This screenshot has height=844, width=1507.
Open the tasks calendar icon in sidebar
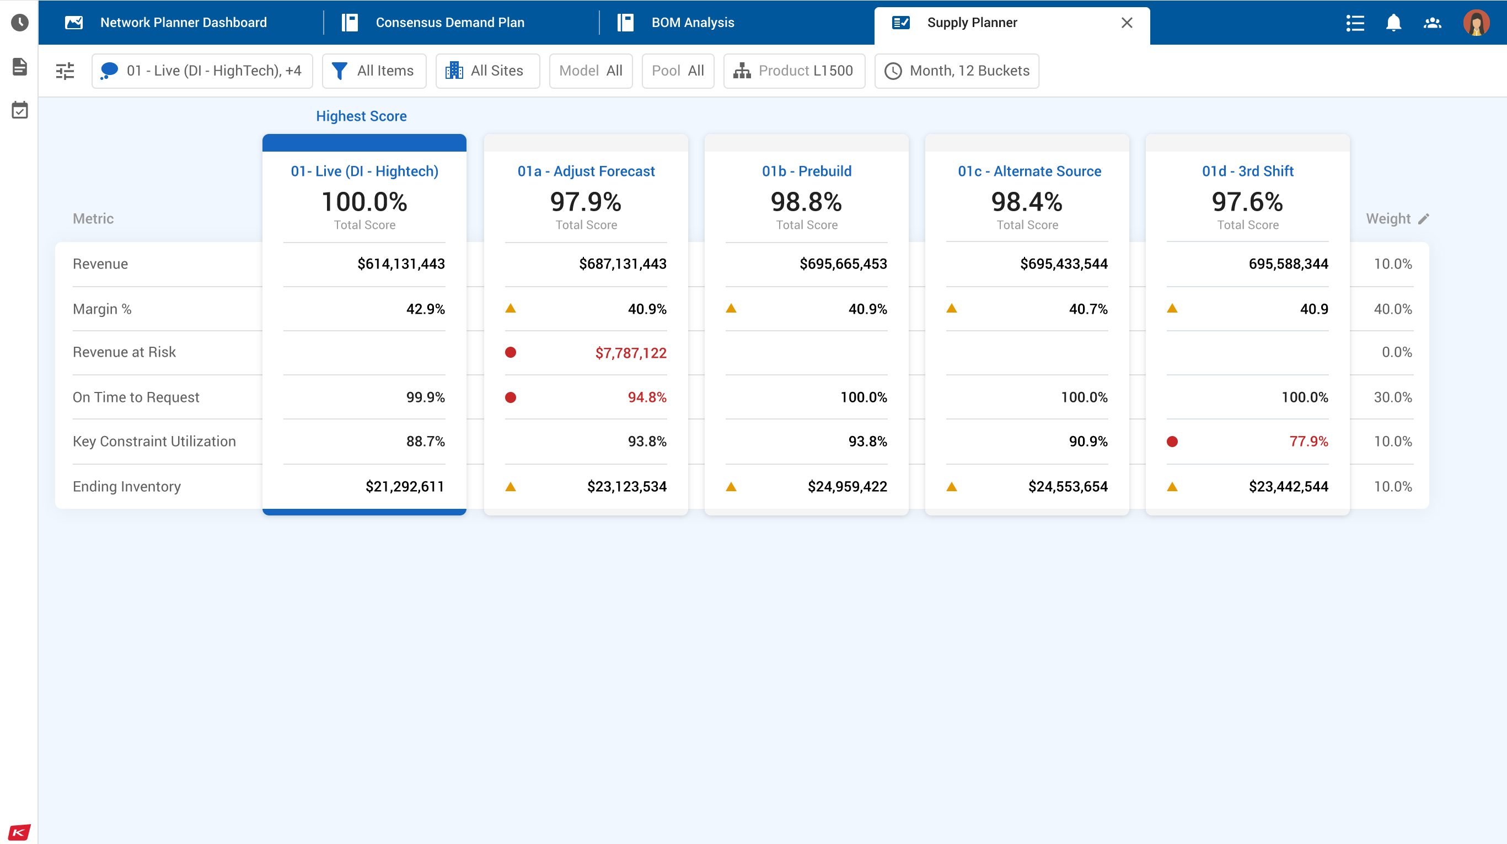19,110
